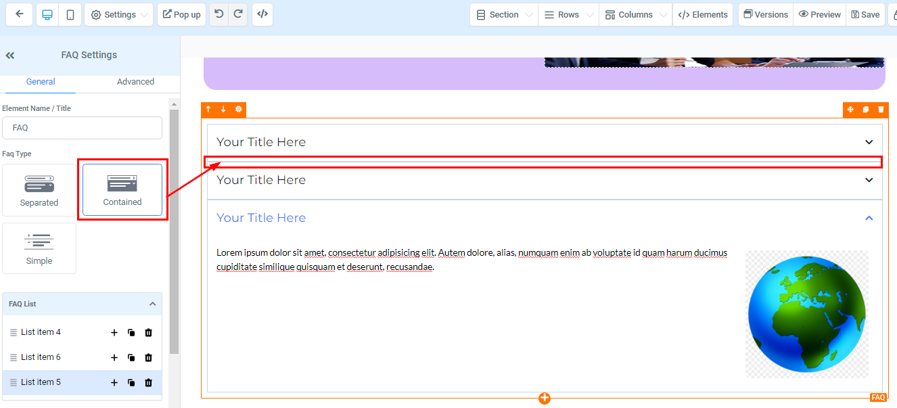
Task: Duplicate the FAQ element on canvas
Action: (x=865, y=110)
